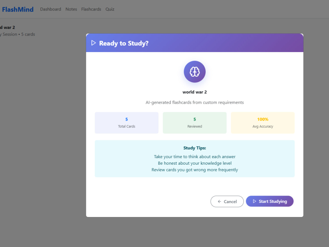Select the Reviewed stat tile
Screen dimensions: 329x247
195,123
